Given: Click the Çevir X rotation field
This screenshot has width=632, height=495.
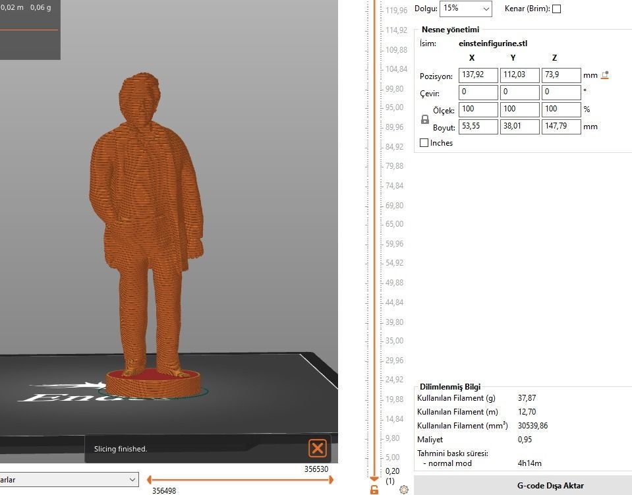Looking at the screenshot, I should (478, 92).
